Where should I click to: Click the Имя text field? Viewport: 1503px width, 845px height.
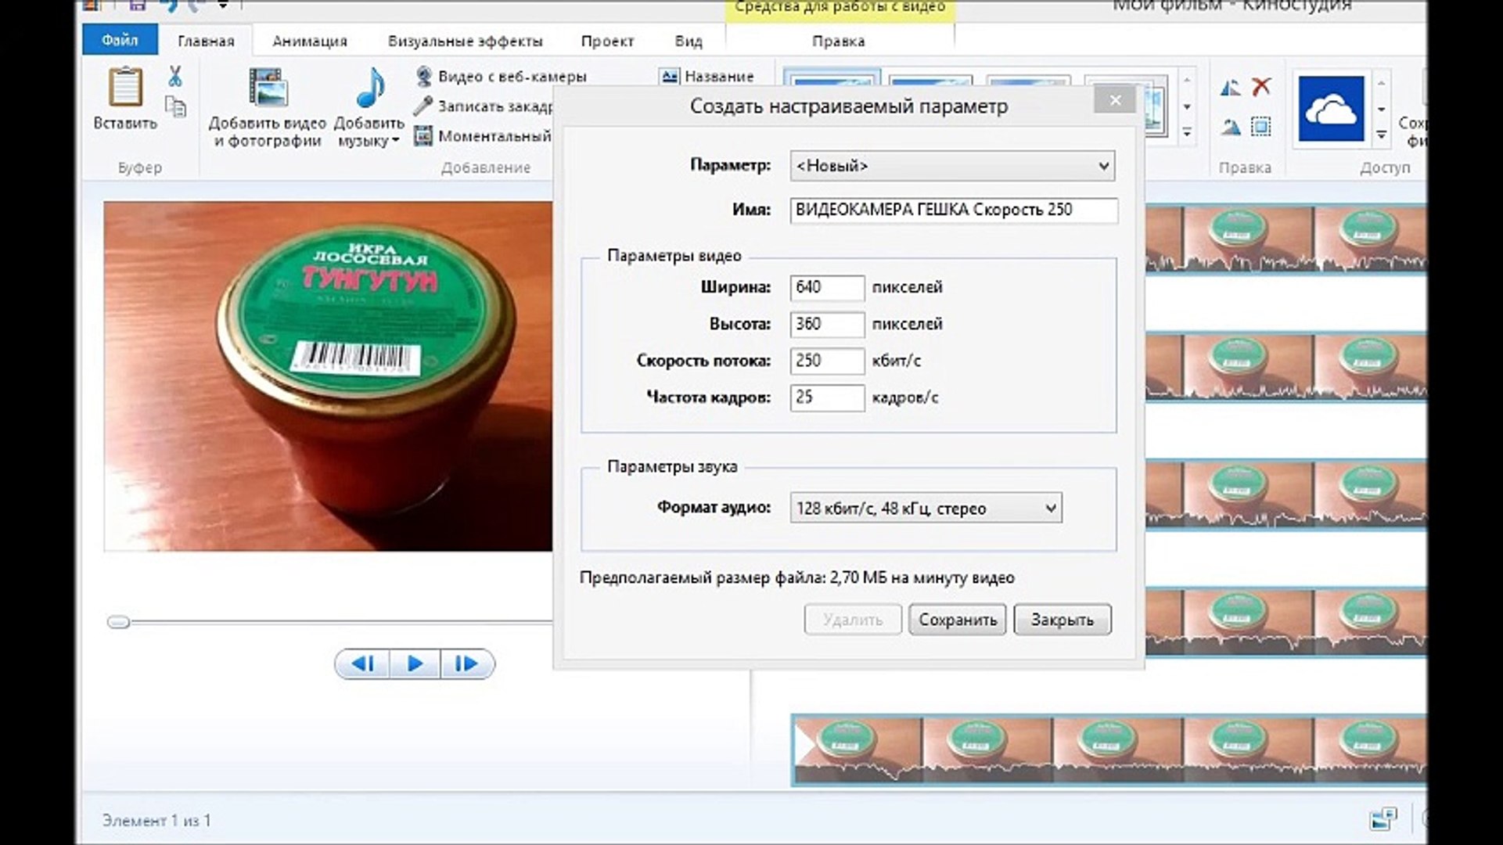[954, 210]
